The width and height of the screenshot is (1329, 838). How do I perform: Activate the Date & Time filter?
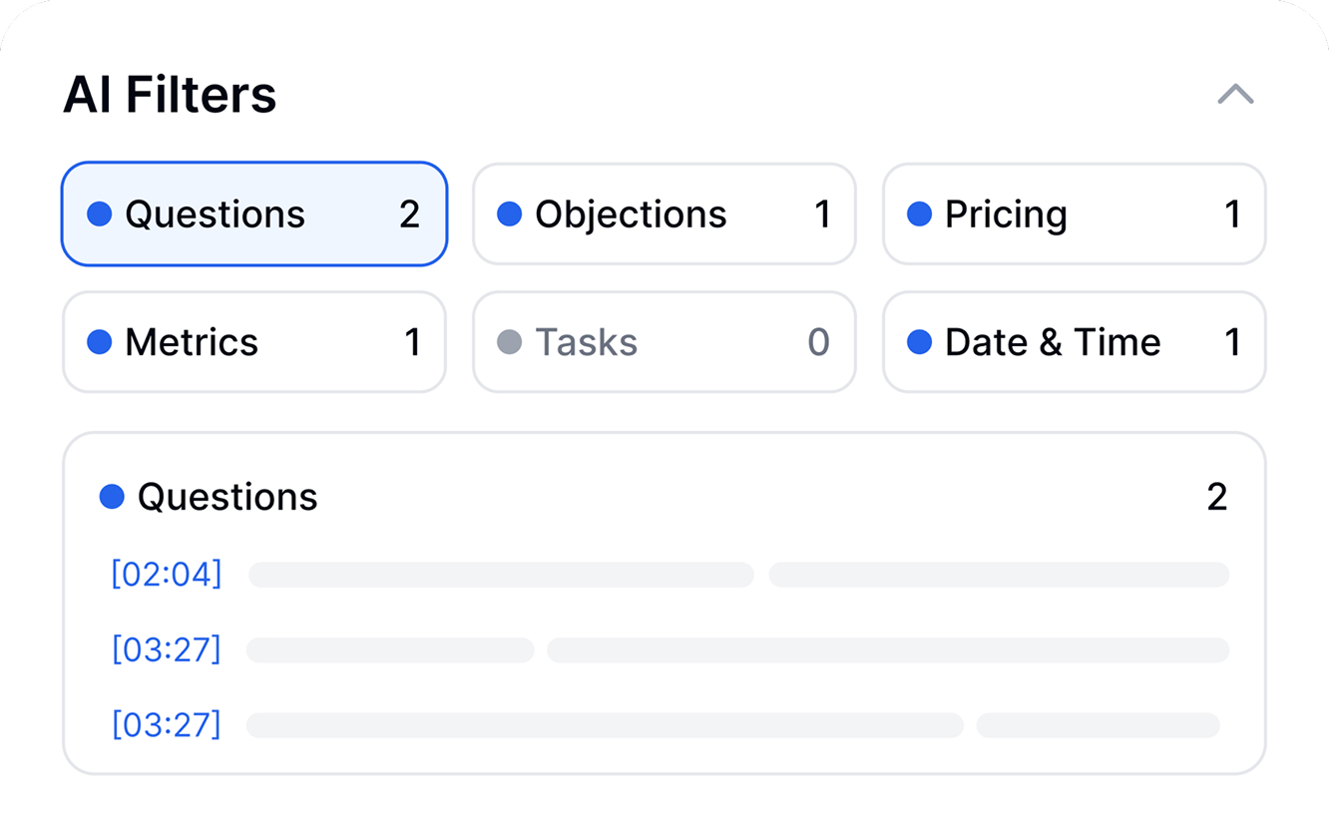[1074, 342]
